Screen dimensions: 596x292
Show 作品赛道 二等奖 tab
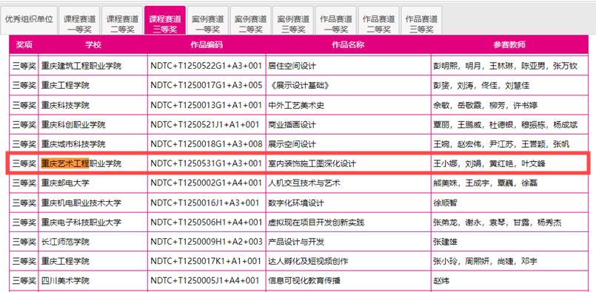click(378, 20)
